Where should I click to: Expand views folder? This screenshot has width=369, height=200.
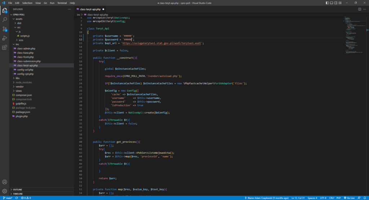(x=42, y=91)
